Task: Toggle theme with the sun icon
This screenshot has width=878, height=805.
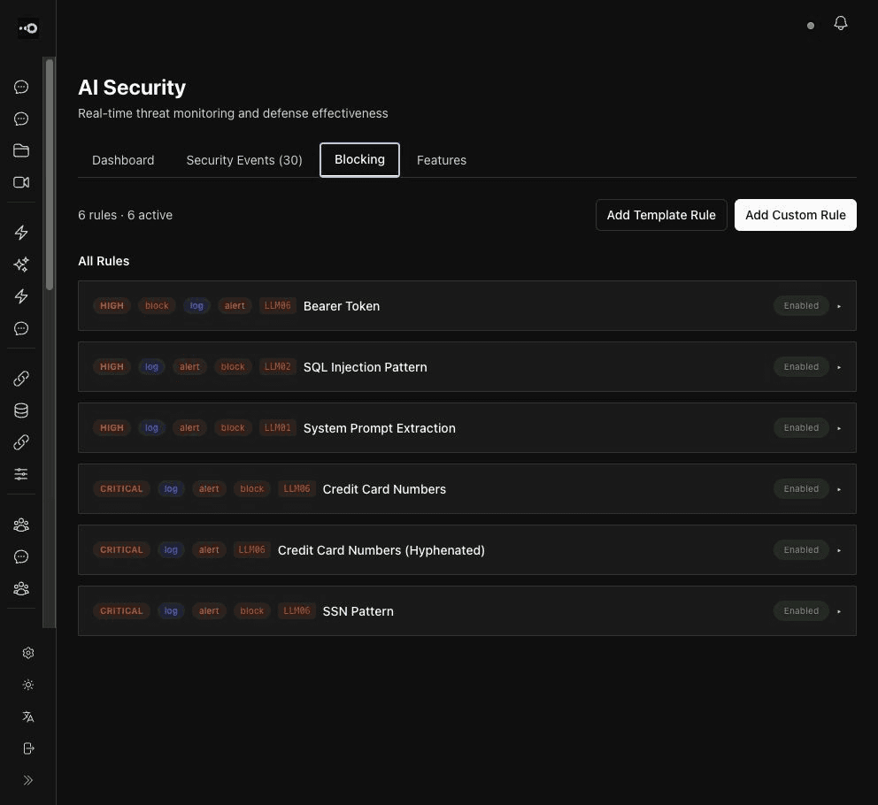Action: point(28,685)
